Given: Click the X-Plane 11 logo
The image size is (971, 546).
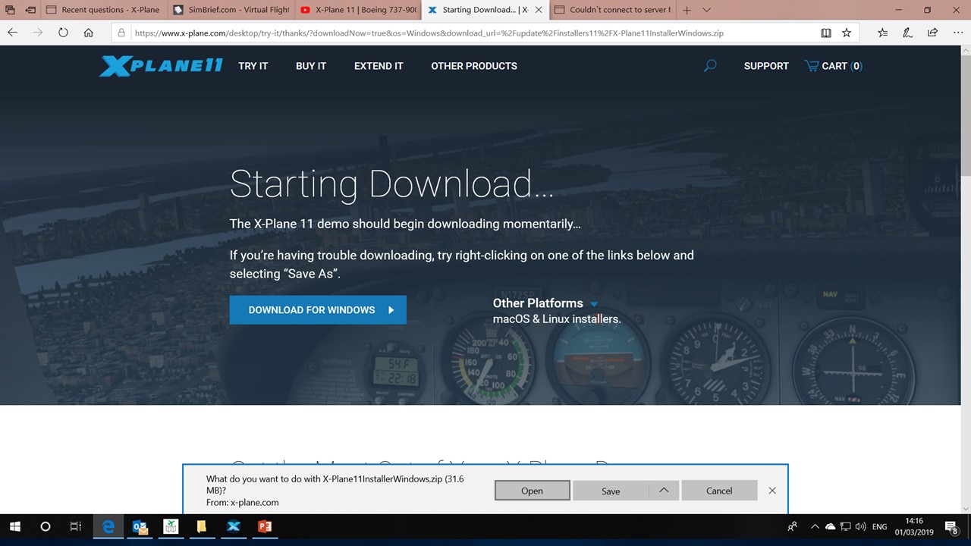Looking at the screenshot, I should point(161,66).
